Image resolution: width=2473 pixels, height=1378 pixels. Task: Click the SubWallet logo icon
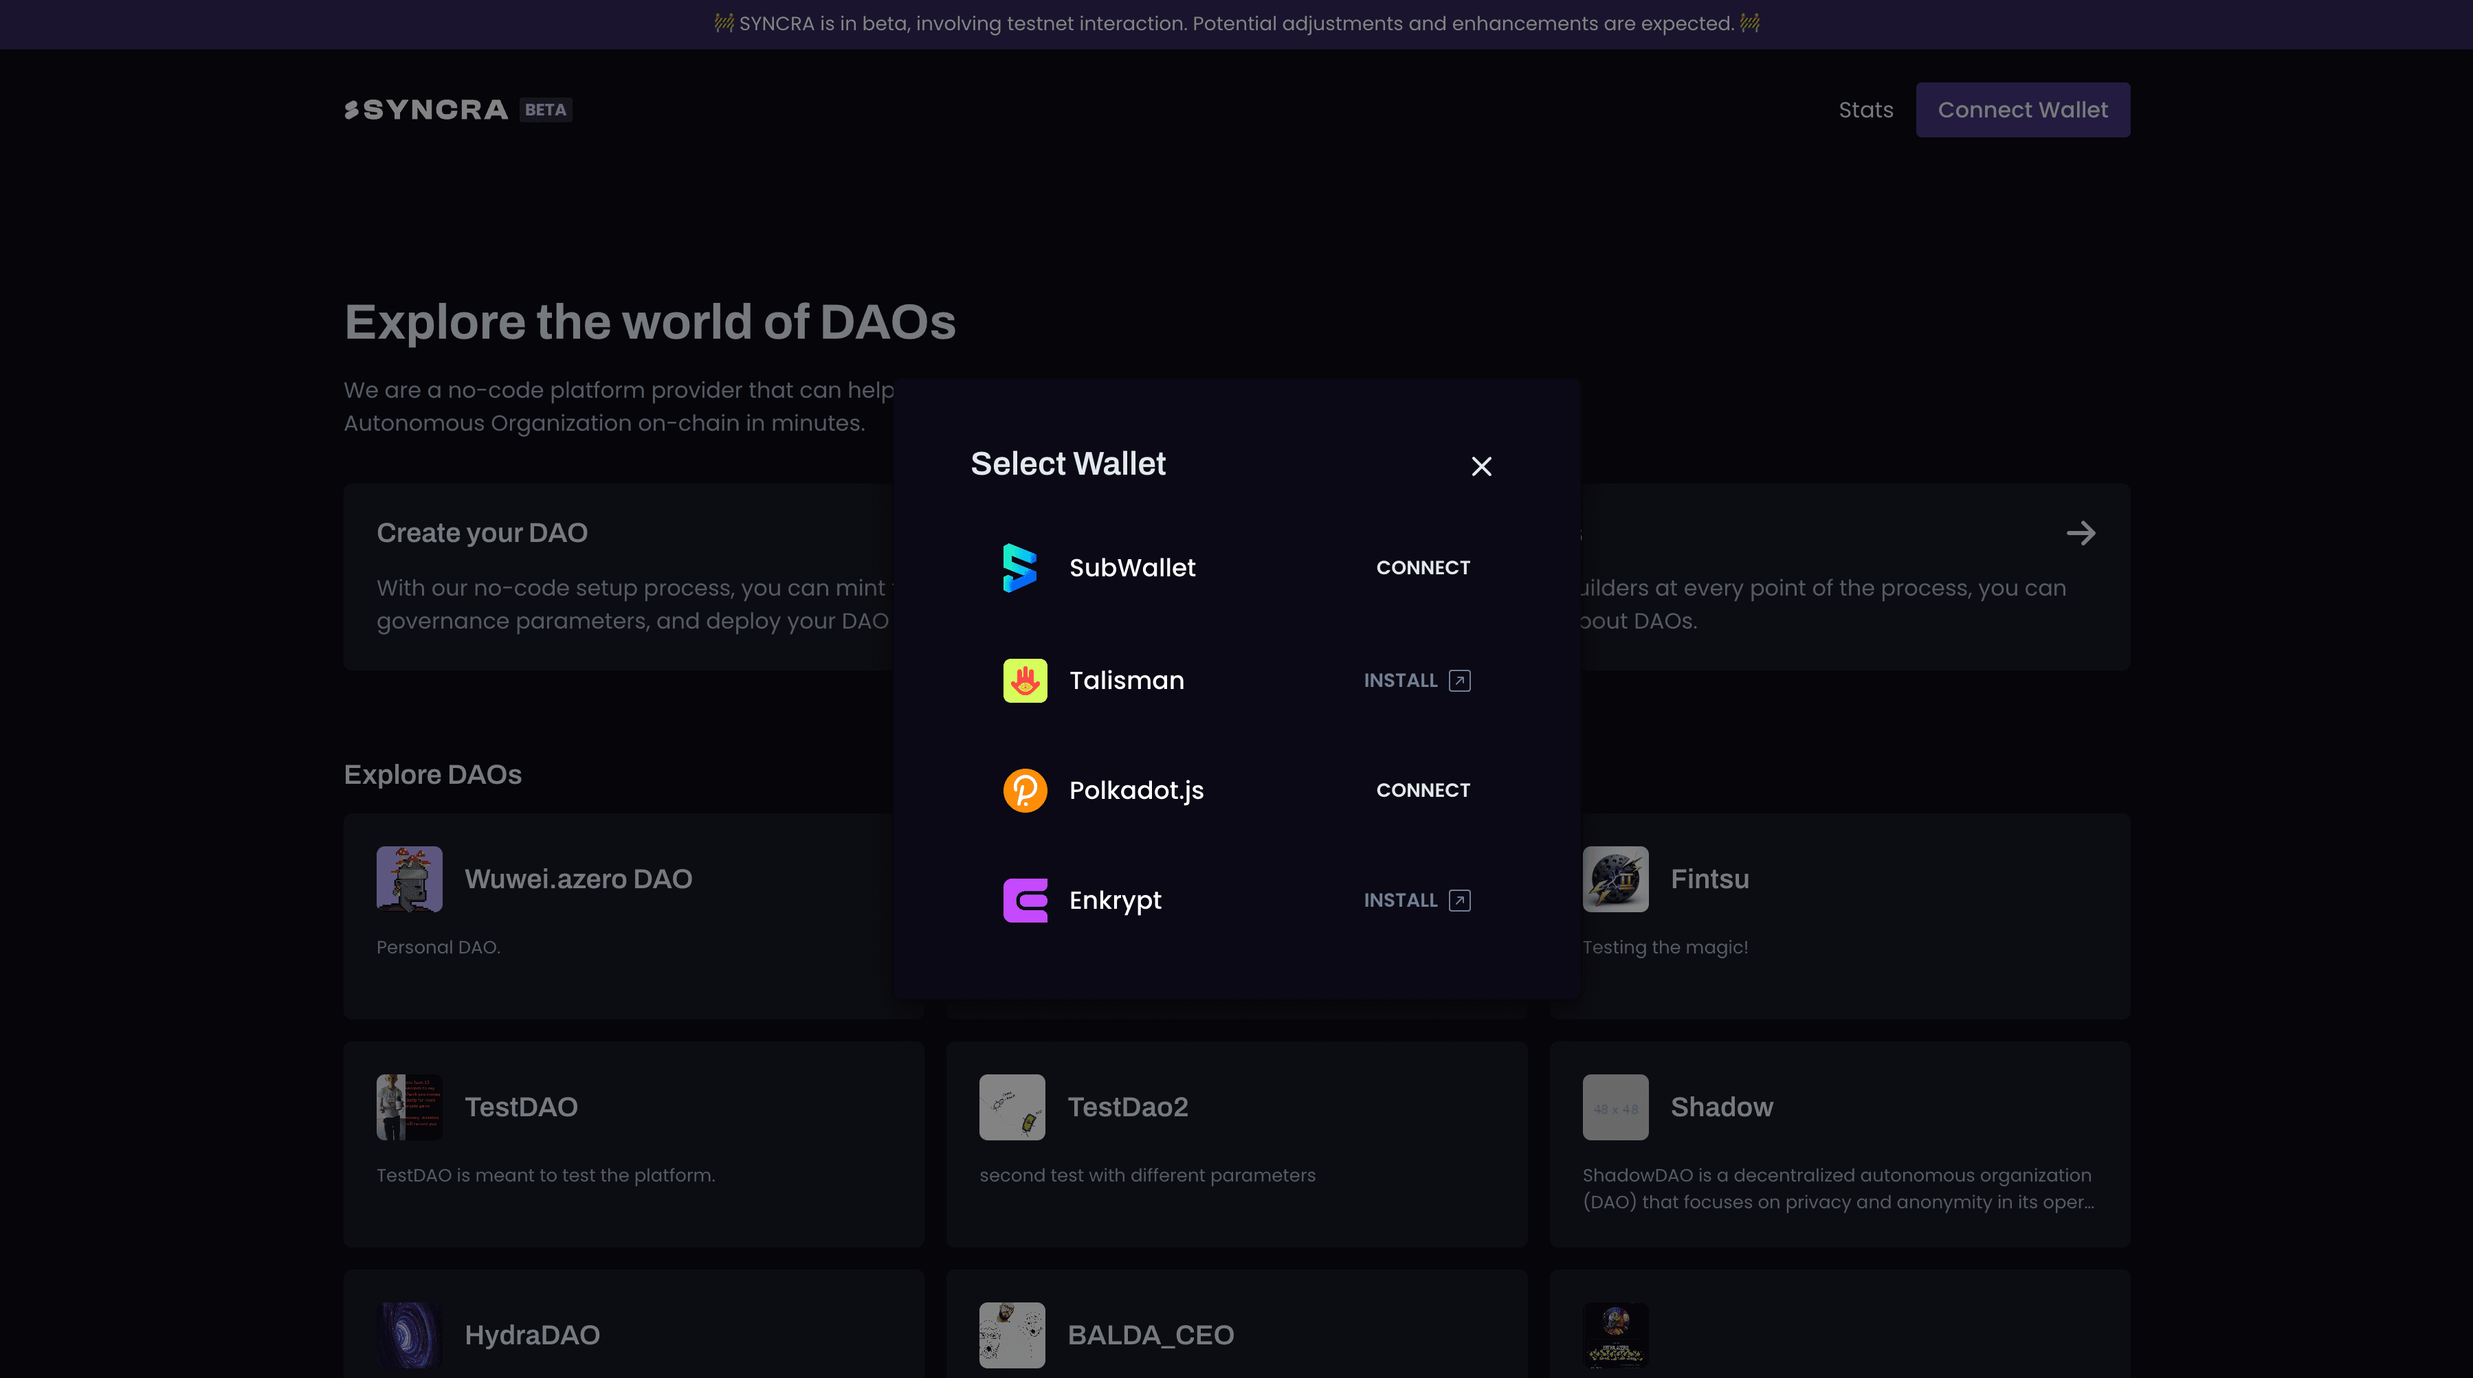tap(1021, 568)
